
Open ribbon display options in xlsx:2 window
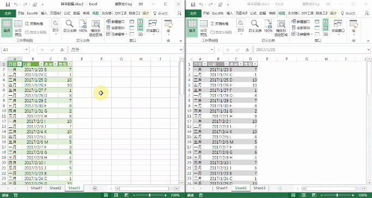(x=141, y=4)
